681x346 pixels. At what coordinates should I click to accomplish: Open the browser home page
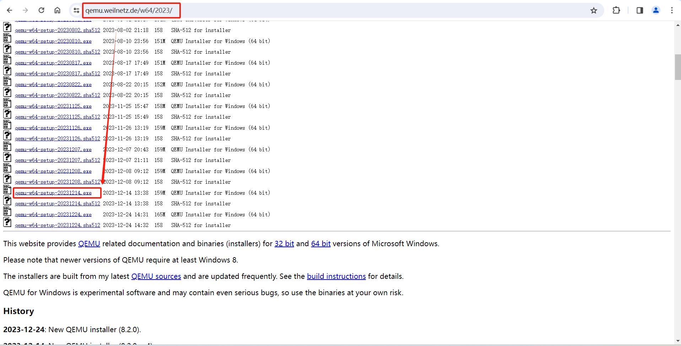(x=57, y=10)
